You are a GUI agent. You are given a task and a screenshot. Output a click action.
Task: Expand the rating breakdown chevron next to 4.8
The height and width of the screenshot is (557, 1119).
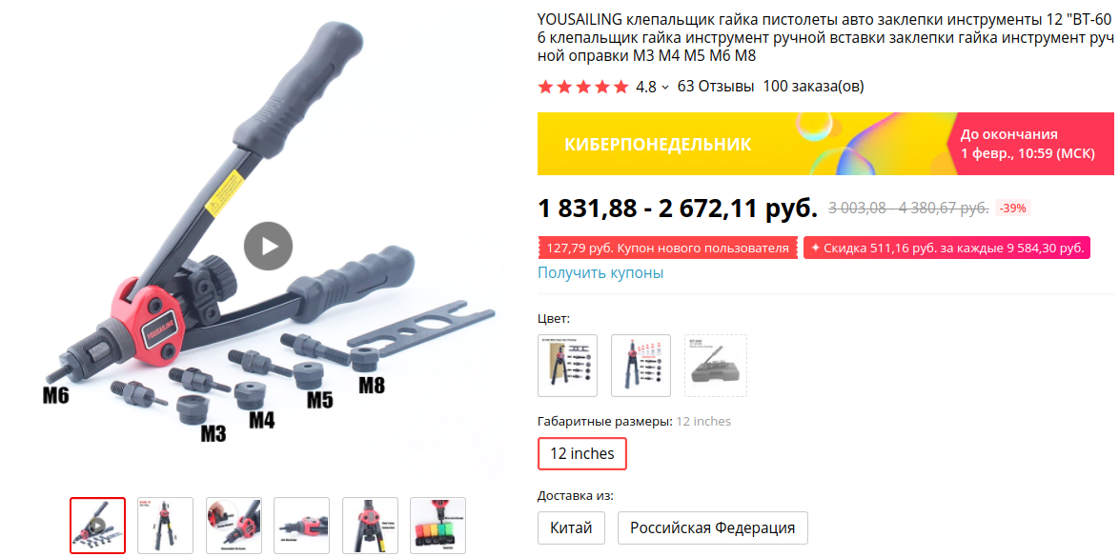pos(665,87)
